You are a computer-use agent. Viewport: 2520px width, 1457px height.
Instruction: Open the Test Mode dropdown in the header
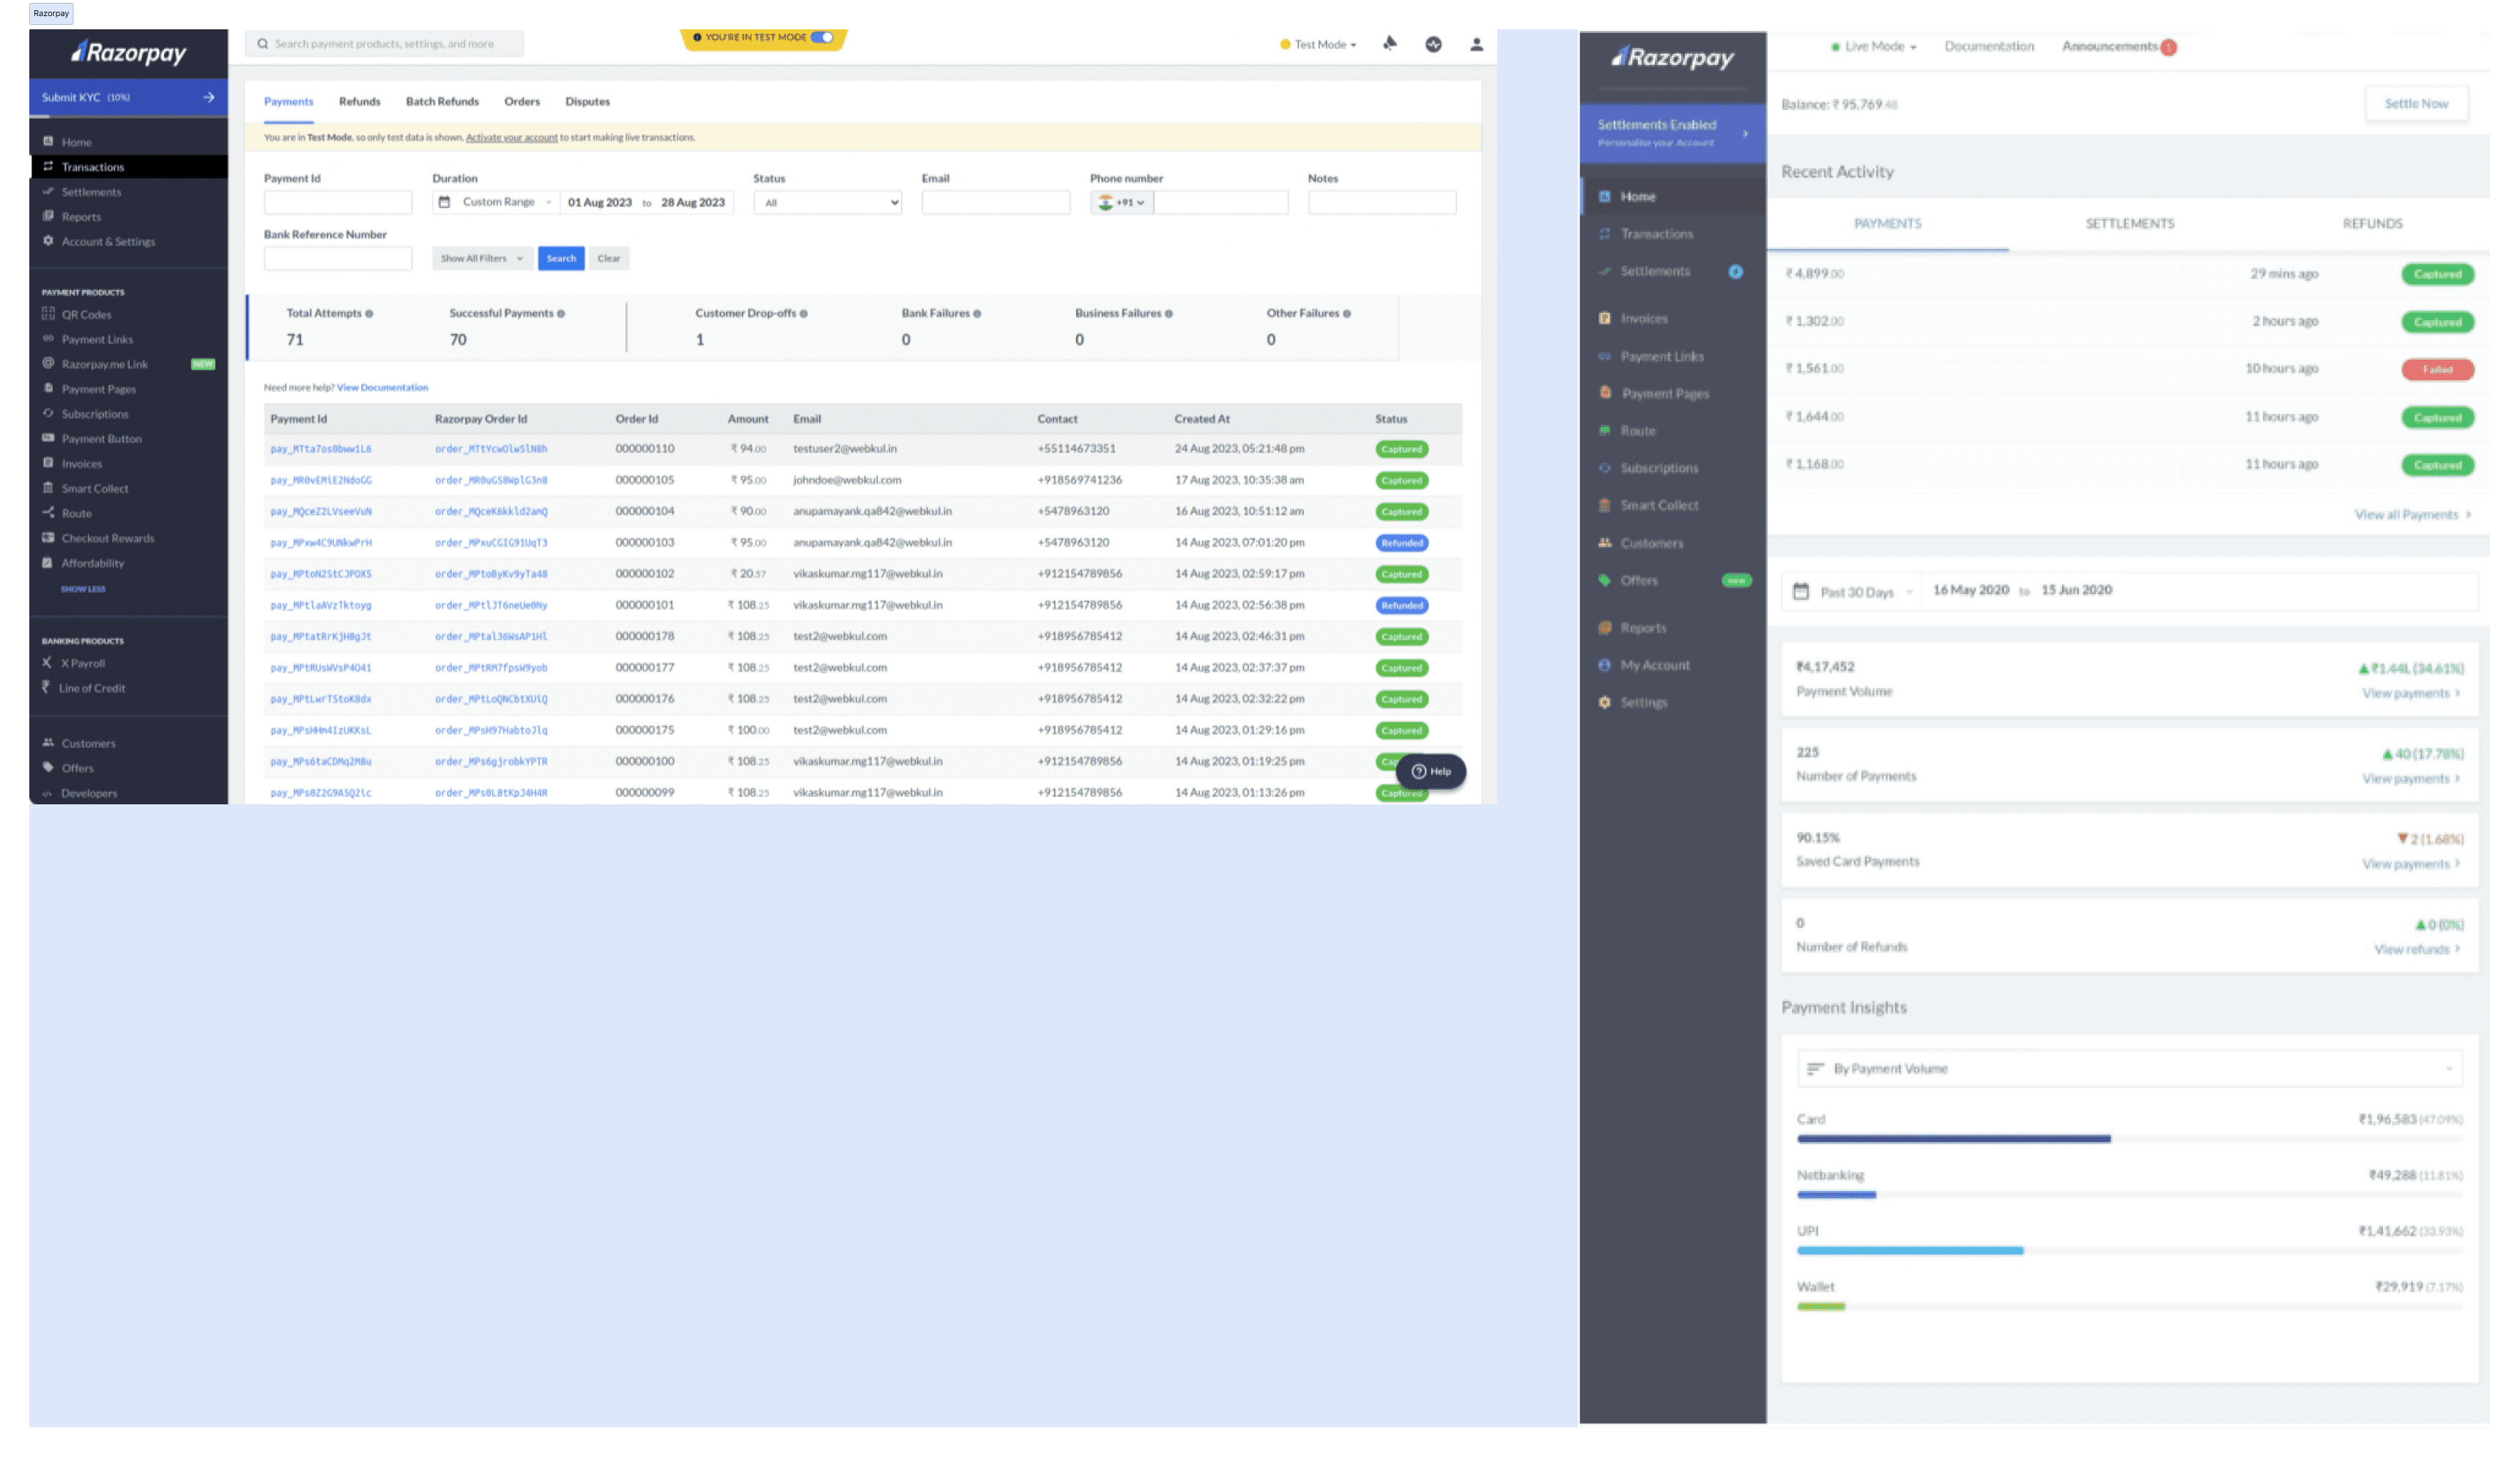(1319, 44)
